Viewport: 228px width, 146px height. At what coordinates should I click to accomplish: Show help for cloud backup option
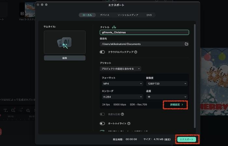(x=136, y=52)
